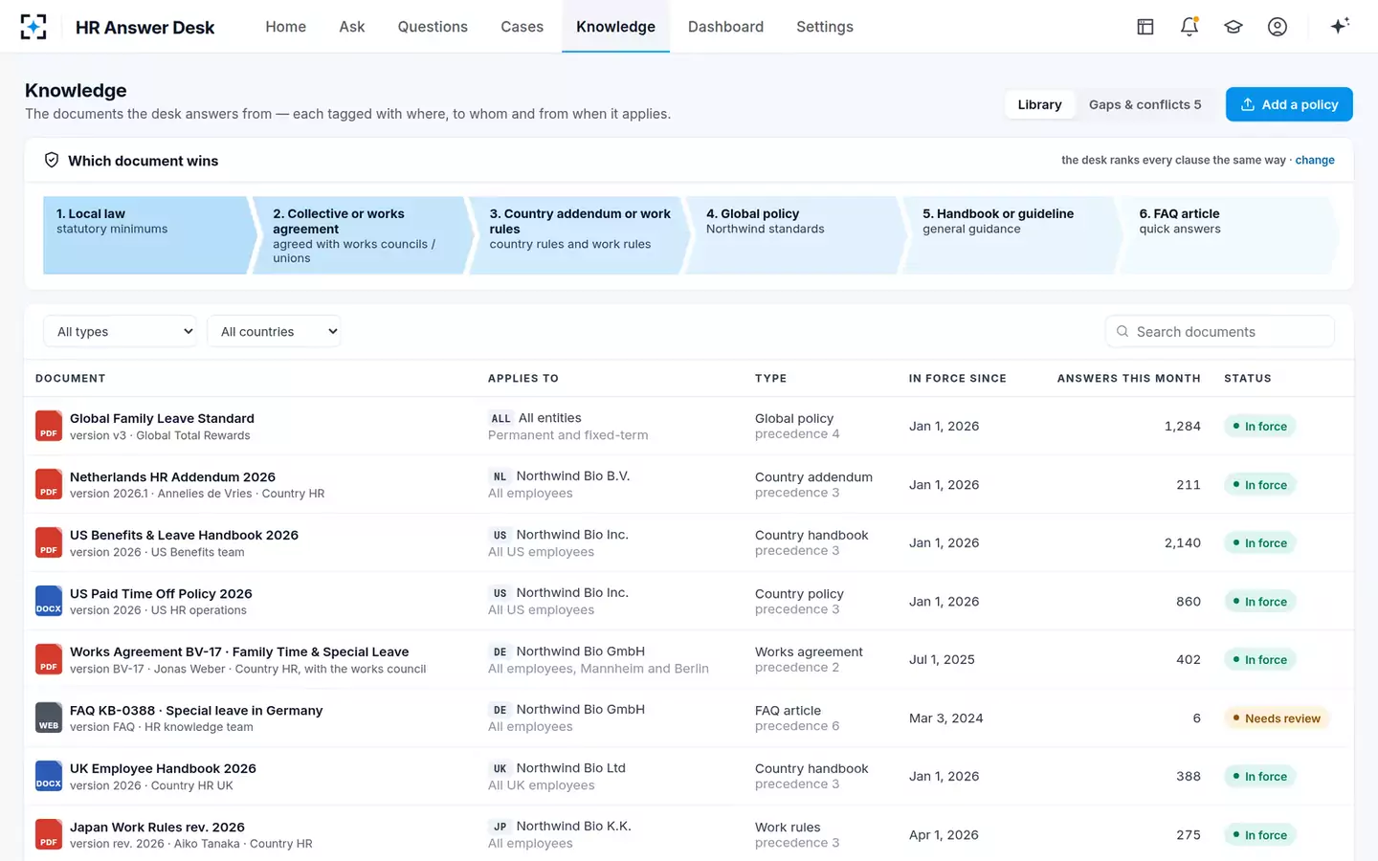The height and width of the screenshot is (861, 1378).
Task: Click the graduation cap icon
Action: pos(1234,27)
